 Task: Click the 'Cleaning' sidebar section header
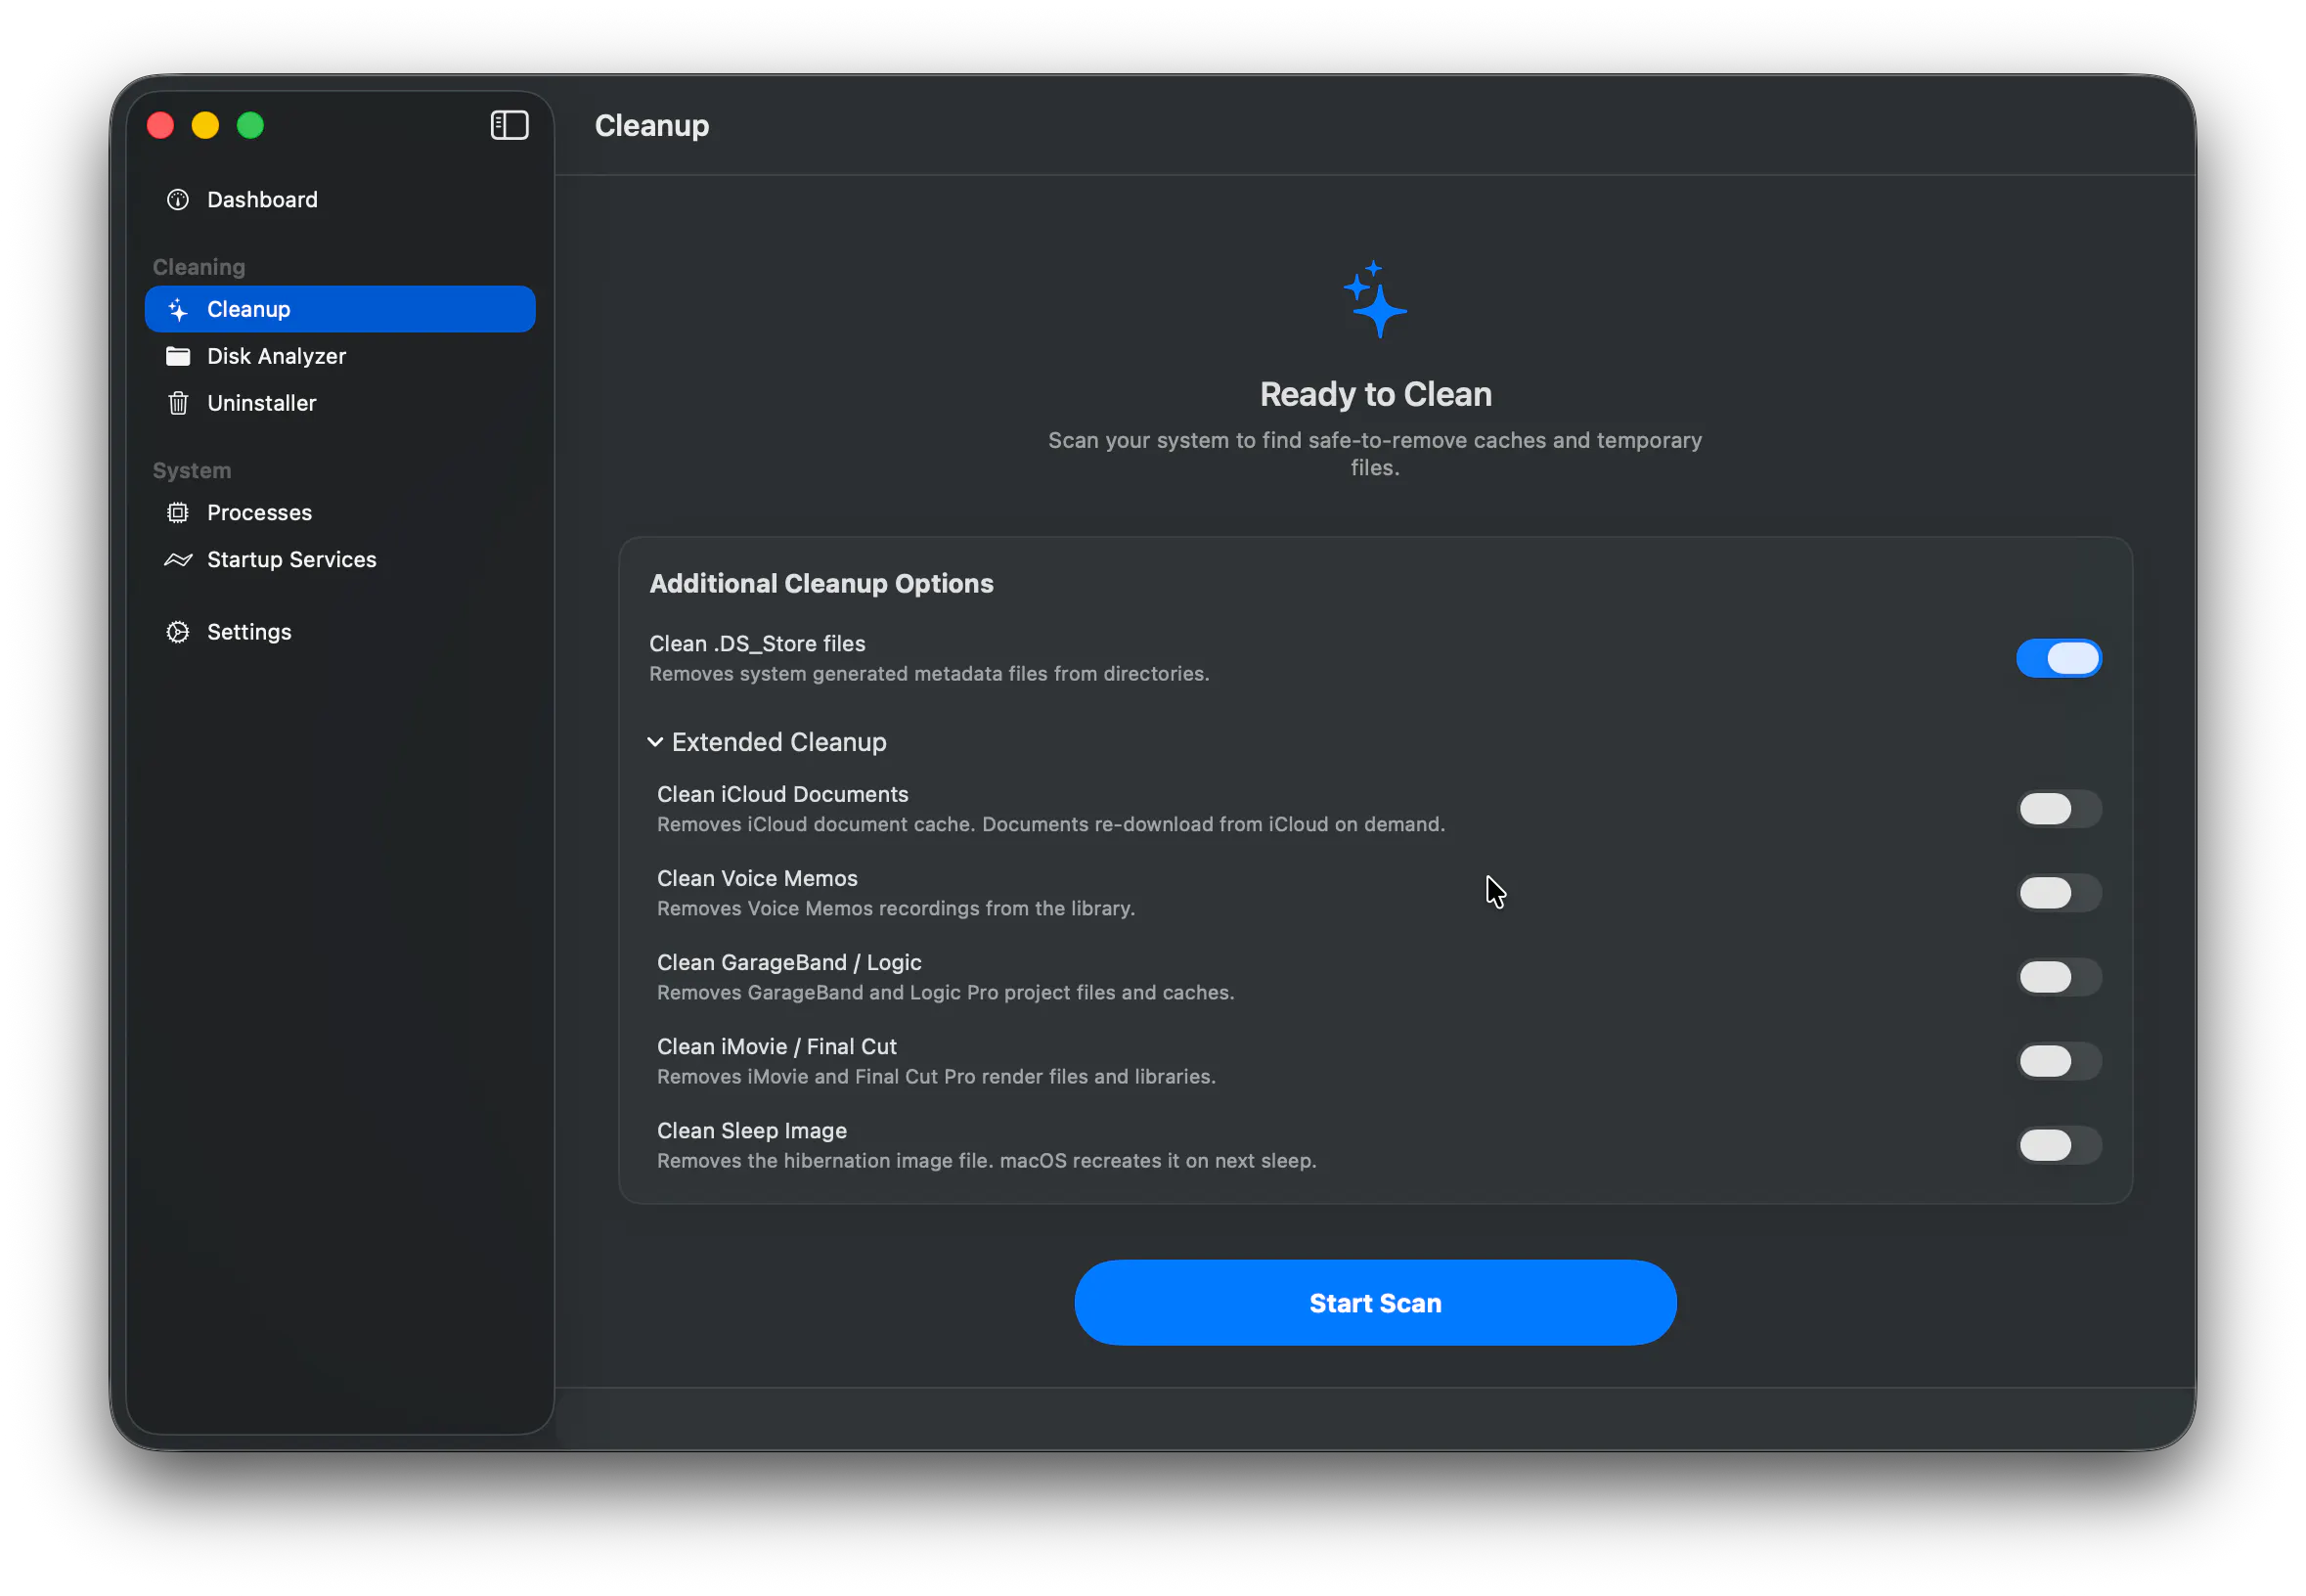click(x=198, y=267)
